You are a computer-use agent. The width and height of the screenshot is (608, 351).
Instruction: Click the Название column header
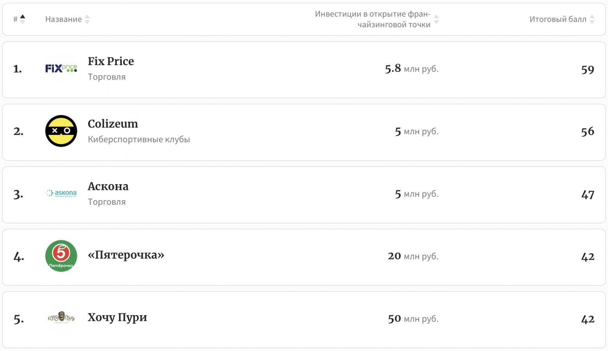[64, 19]
